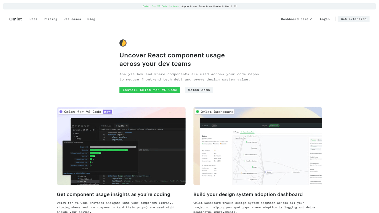Image resolution: width=379 pixels, height=213 pixels.
Task: Click "Build your design system adoption dashboard" heading
Action: 248,194
